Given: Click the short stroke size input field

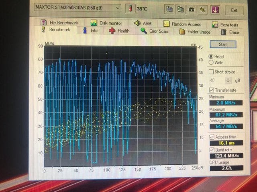Looking at the screenshot, I should coord(216,80).
